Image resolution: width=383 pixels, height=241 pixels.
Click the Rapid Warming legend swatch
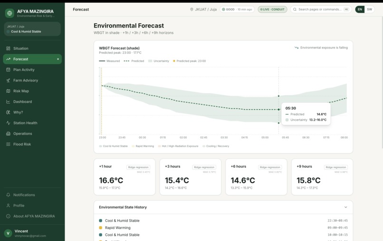133,146
